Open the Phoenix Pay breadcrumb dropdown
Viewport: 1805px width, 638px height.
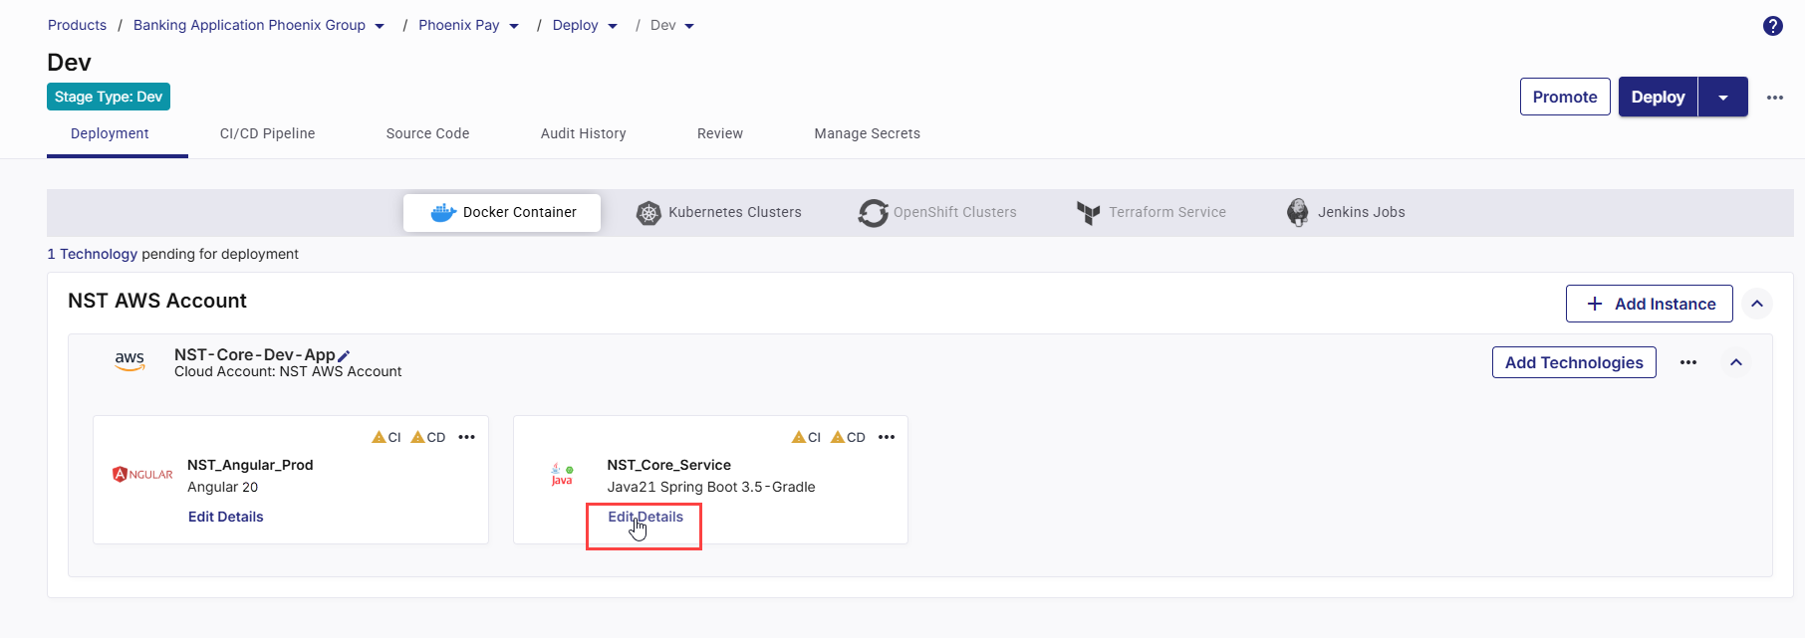point(514,27)
